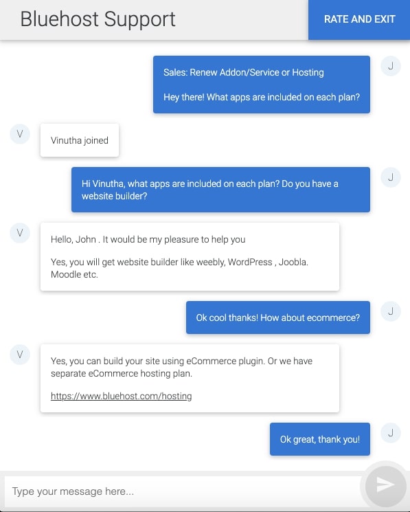This screenshot has width=410, height=512.
Task: Click the J avatar beside the ecommerce question
Action: point(391,311)
